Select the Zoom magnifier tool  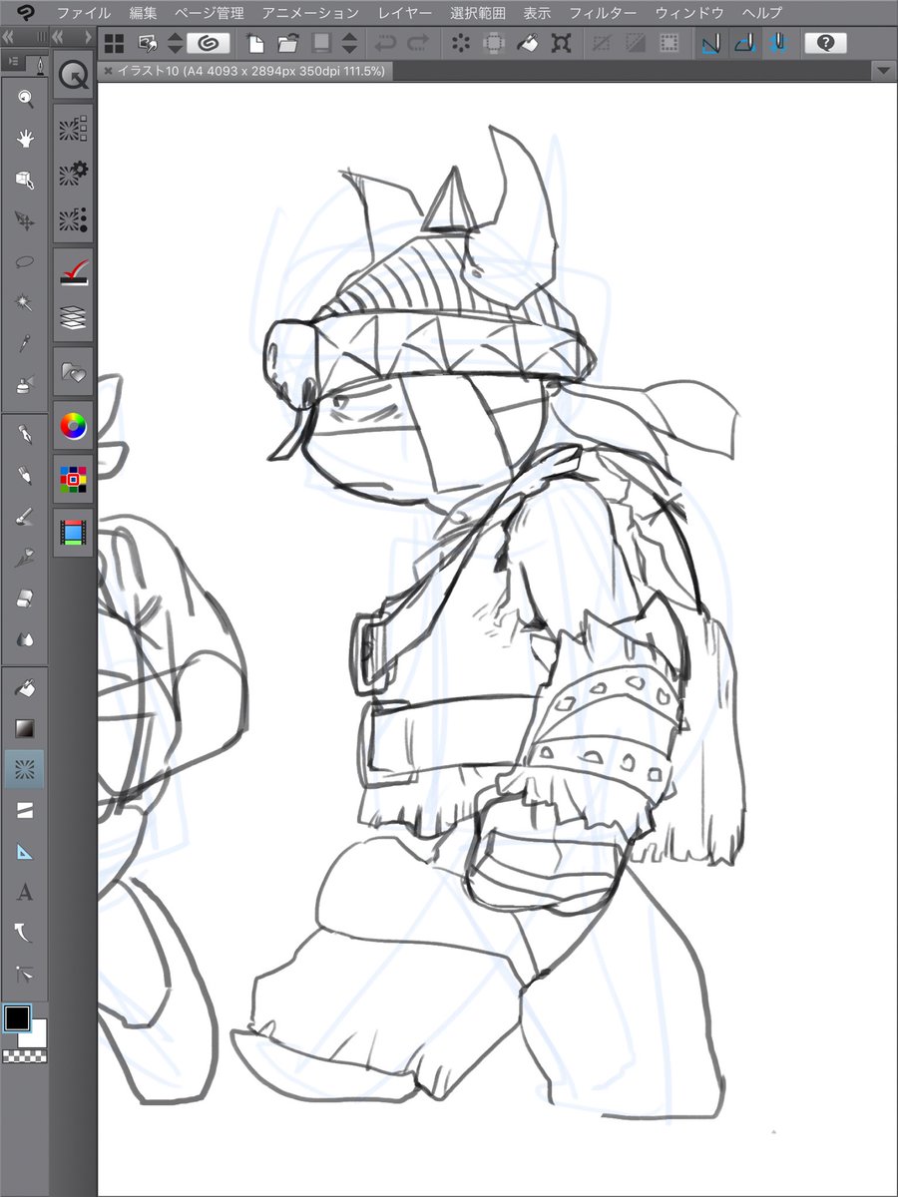coord(25,98)
